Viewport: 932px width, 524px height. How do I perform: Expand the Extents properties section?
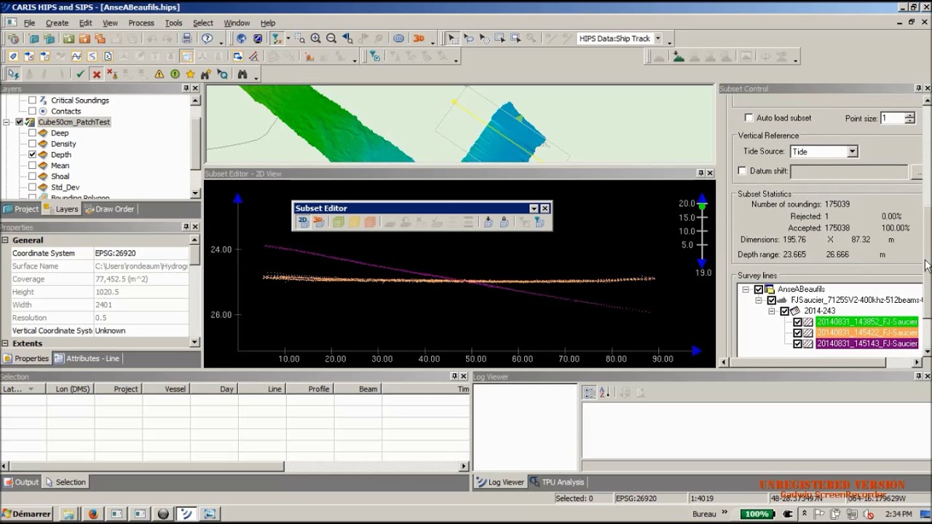point(5,344)
